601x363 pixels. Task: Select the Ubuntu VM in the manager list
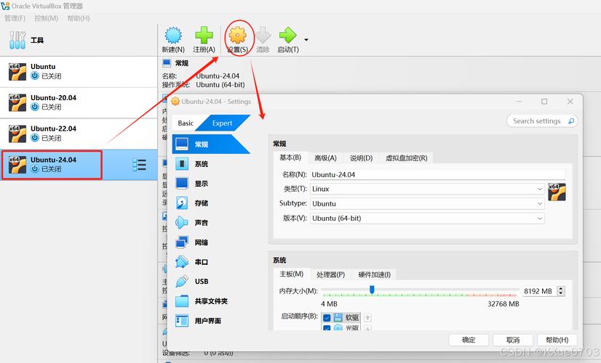[x=79, y=72]
